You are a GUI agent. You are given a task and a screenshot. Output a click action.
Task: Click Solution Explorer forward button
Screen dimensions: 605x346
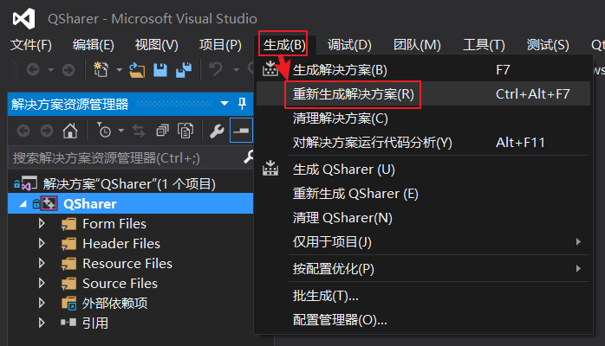click(47, 131)
